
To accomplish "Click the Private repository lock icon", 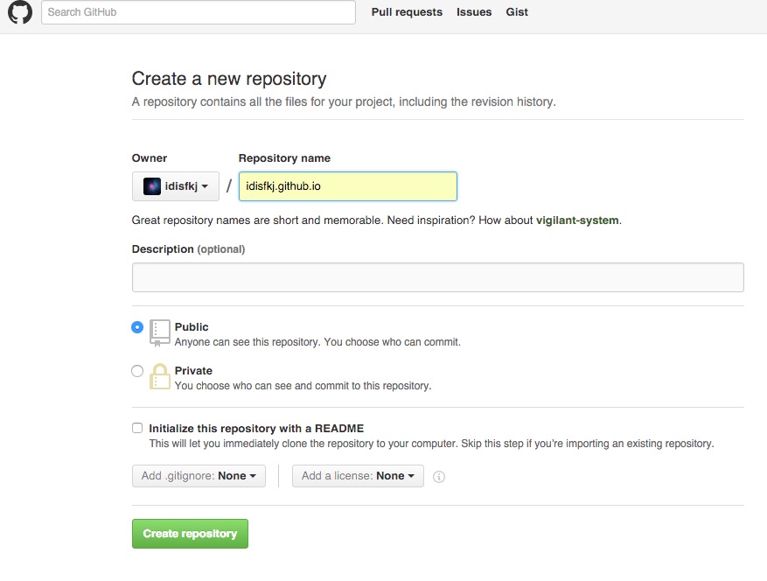I will [x=159, y=376].
